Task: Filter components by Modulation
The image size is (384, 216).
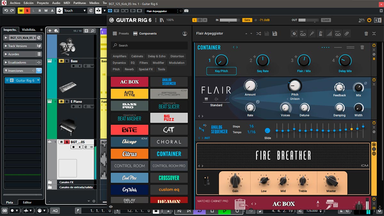Action: point(177,63)
